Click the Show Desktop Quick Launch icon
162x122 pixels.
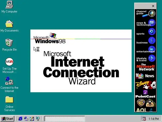(x=32, y=119)
